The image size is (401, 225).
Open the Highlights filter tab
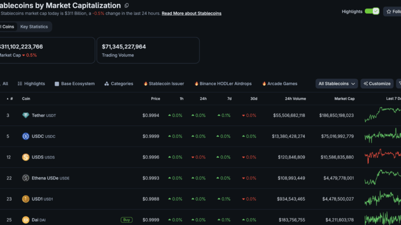click(x=31, y=83)
